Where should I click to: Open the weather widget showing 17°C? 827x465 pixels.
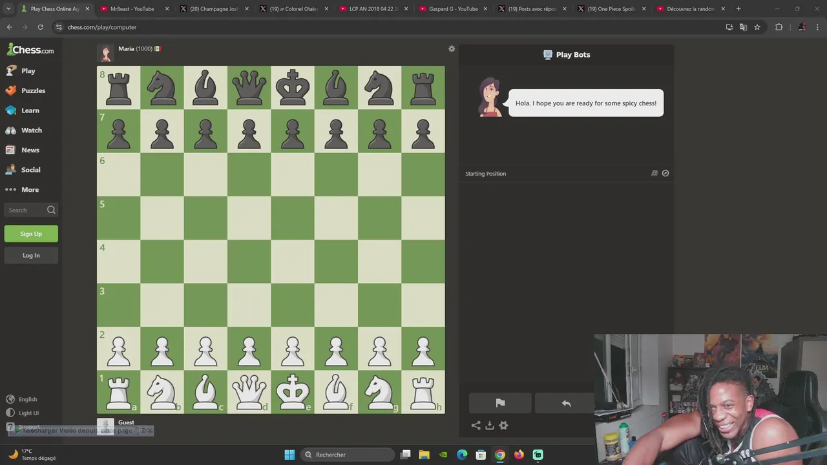(x=32, y=455)
